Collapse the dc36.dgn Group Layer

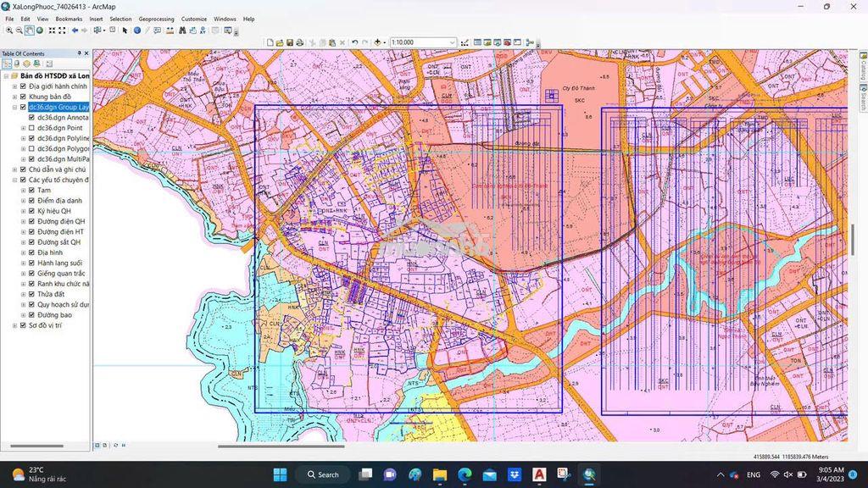[x=15, y=108]
